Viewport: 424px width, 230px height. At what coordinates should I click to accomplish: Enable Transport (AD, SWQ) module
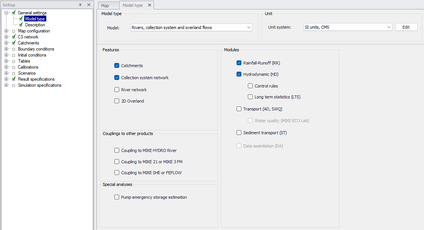click(x=239, y=109)
